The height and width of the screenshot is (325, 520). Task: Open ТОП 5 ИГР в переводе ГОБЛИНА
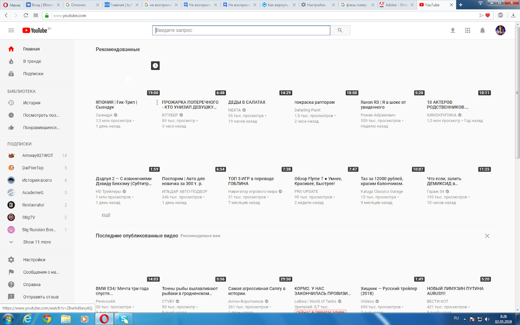[x=251, y=181]
